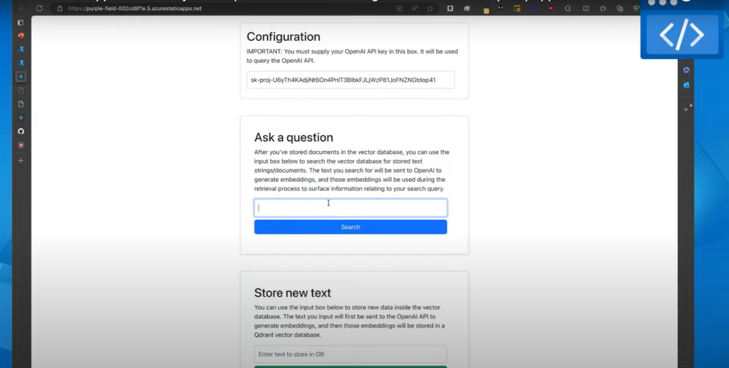Click the browser back arrow
Image resolution: width=729 pixels, height=368 pixels.
(x=22, y=9)
